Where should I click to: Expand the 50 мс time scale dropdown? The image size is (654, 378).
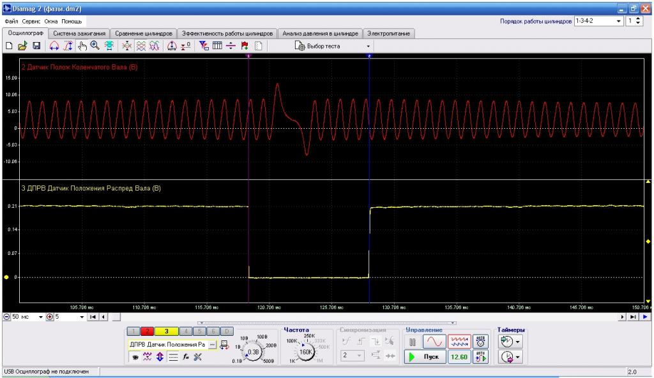point(40,317)
